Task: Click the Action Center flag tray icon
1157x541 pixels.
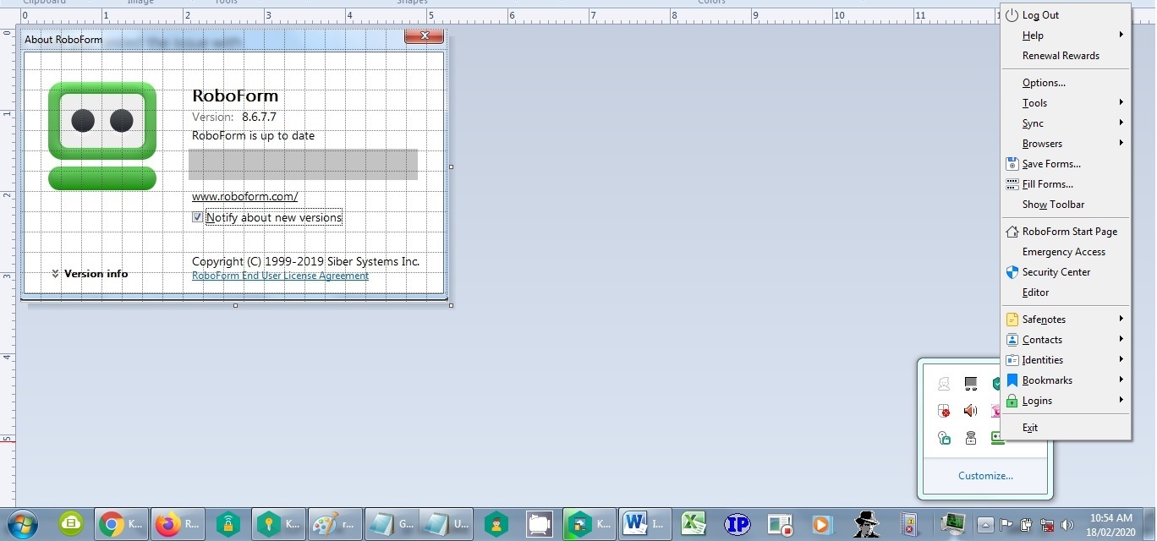Action: [1006, 525]
